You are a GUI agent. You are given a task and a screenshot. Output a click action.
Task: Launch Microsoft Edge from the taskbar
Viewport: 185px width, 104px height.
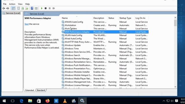[21, 101]
